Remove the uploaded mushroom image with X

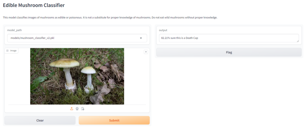click(x=146, y=52)
